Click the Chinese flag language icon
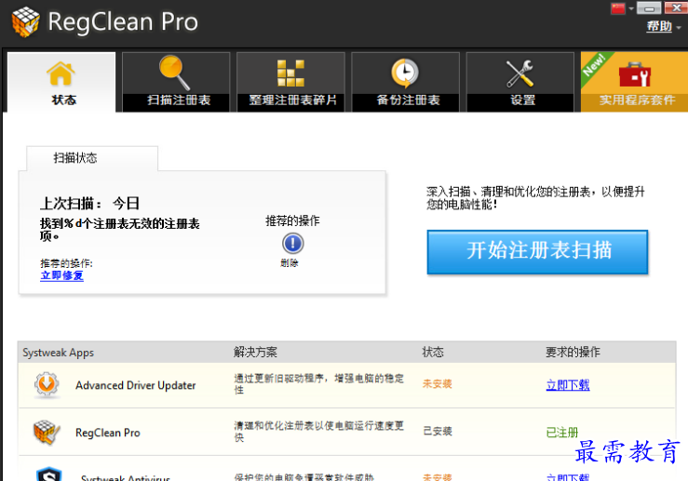The width and height of the screenshot is (688, 481). click(x=618, y=8)
